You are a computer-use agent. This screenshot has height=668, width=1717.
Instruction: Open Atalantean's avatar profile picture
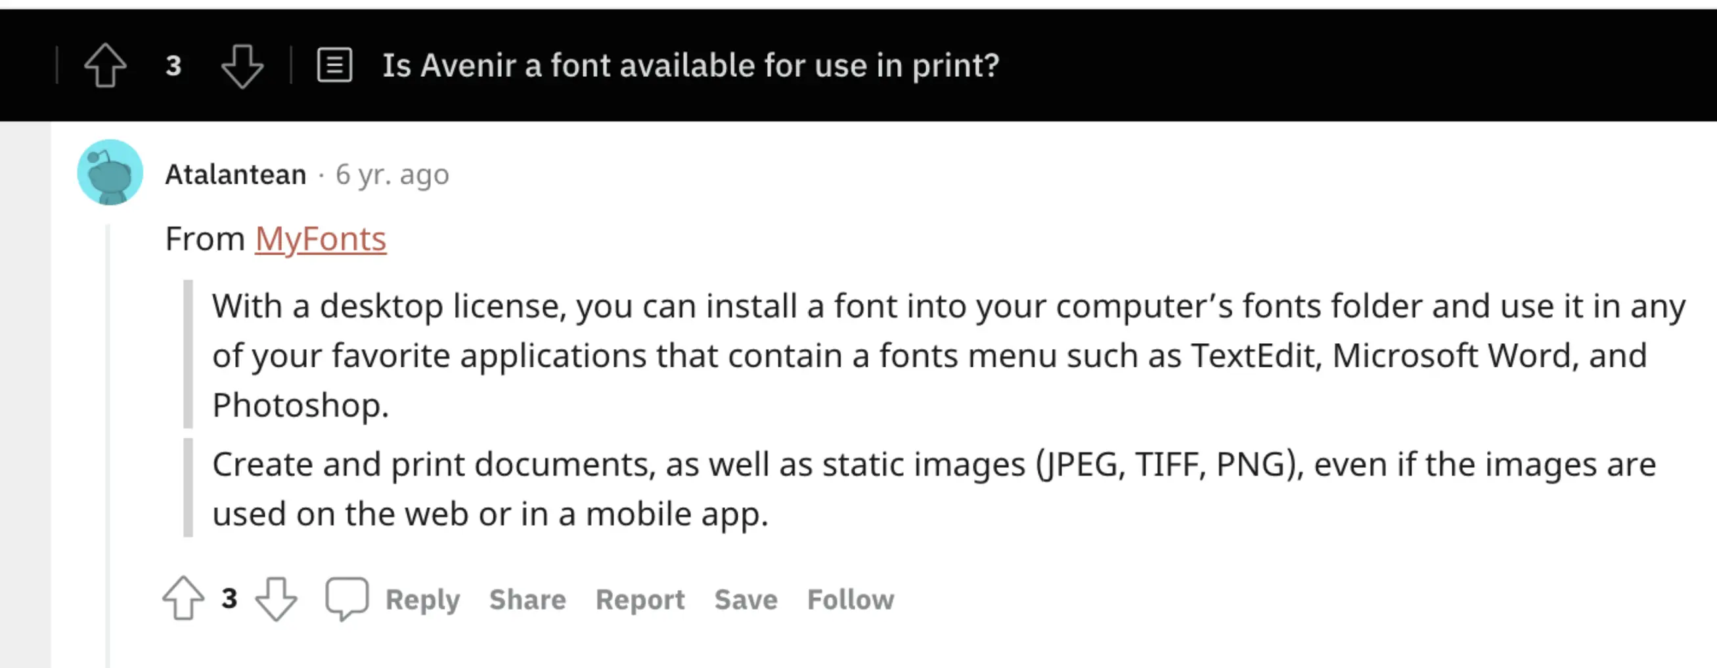110,173
